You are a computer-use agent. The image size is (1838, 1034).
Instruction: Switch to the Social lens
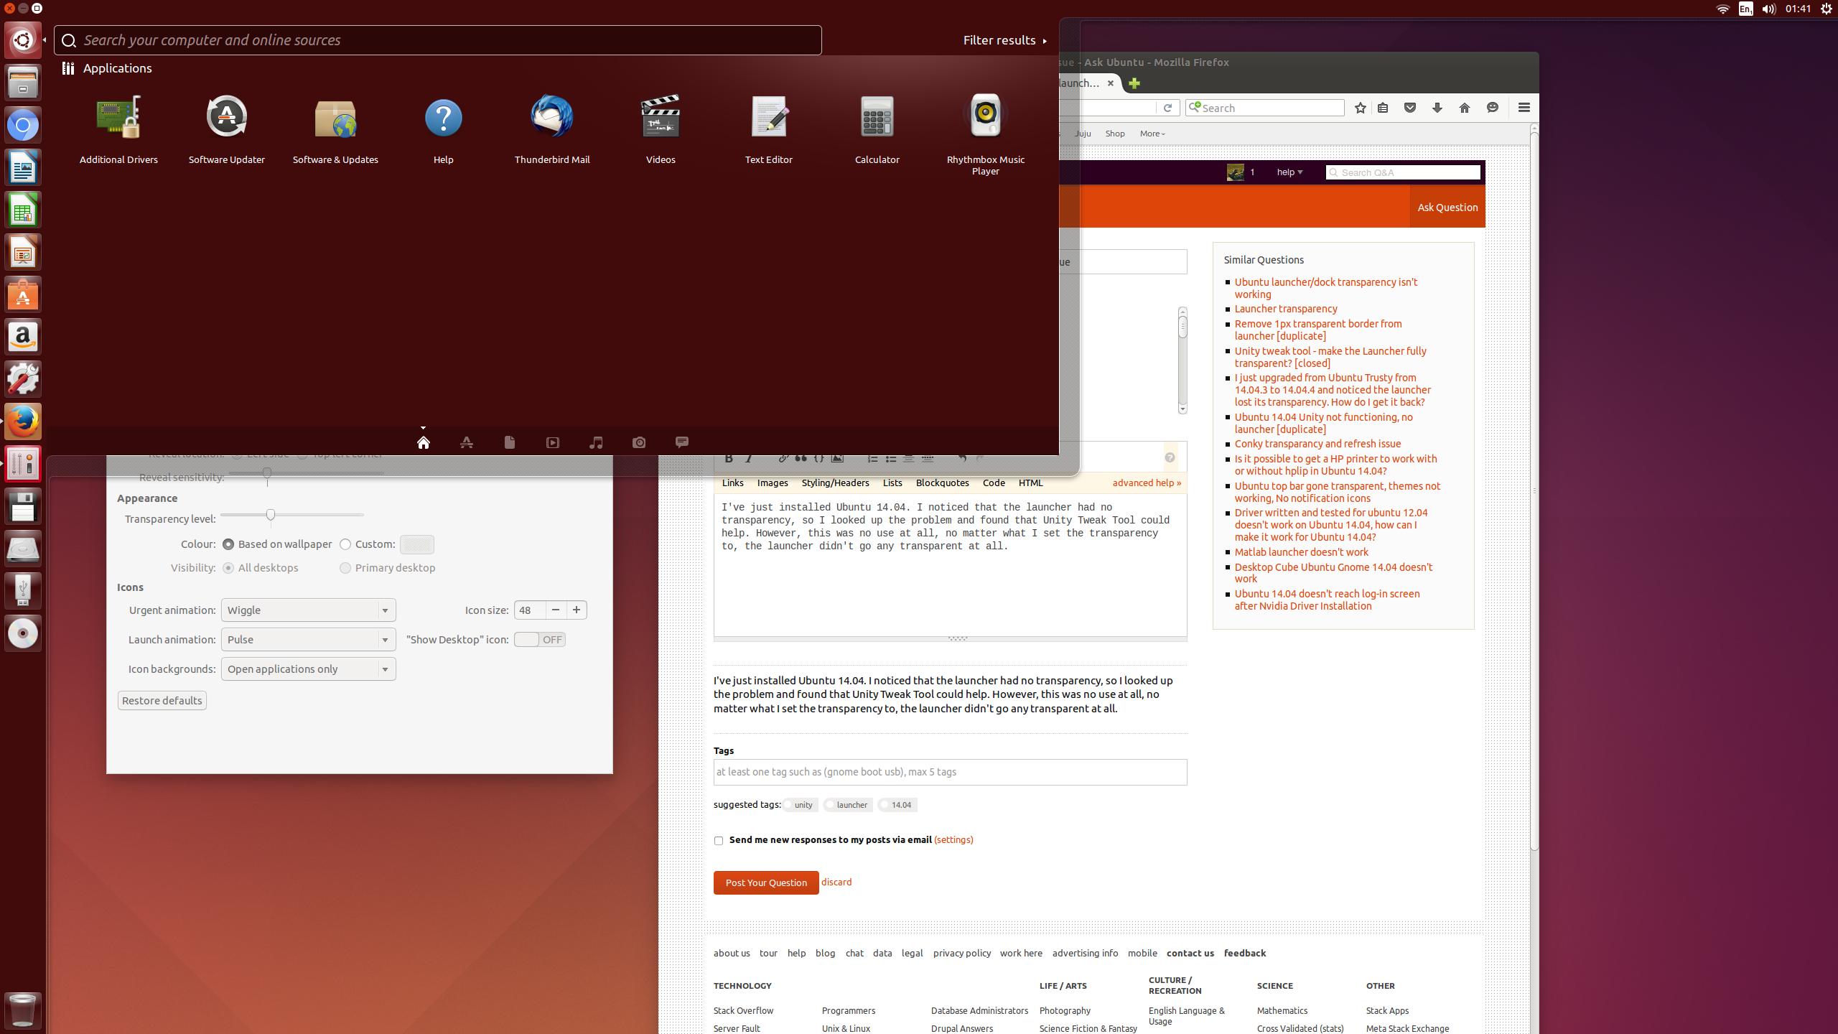[682, 442]
